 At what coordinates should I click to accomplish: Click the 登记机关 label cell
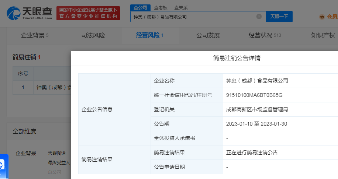187,109
